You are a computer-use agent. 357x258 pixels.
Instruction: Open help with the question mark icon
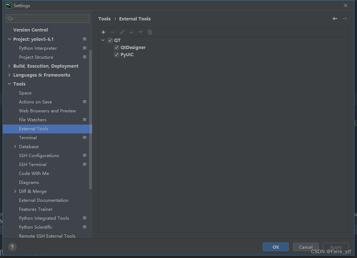(x=12, y=247)
